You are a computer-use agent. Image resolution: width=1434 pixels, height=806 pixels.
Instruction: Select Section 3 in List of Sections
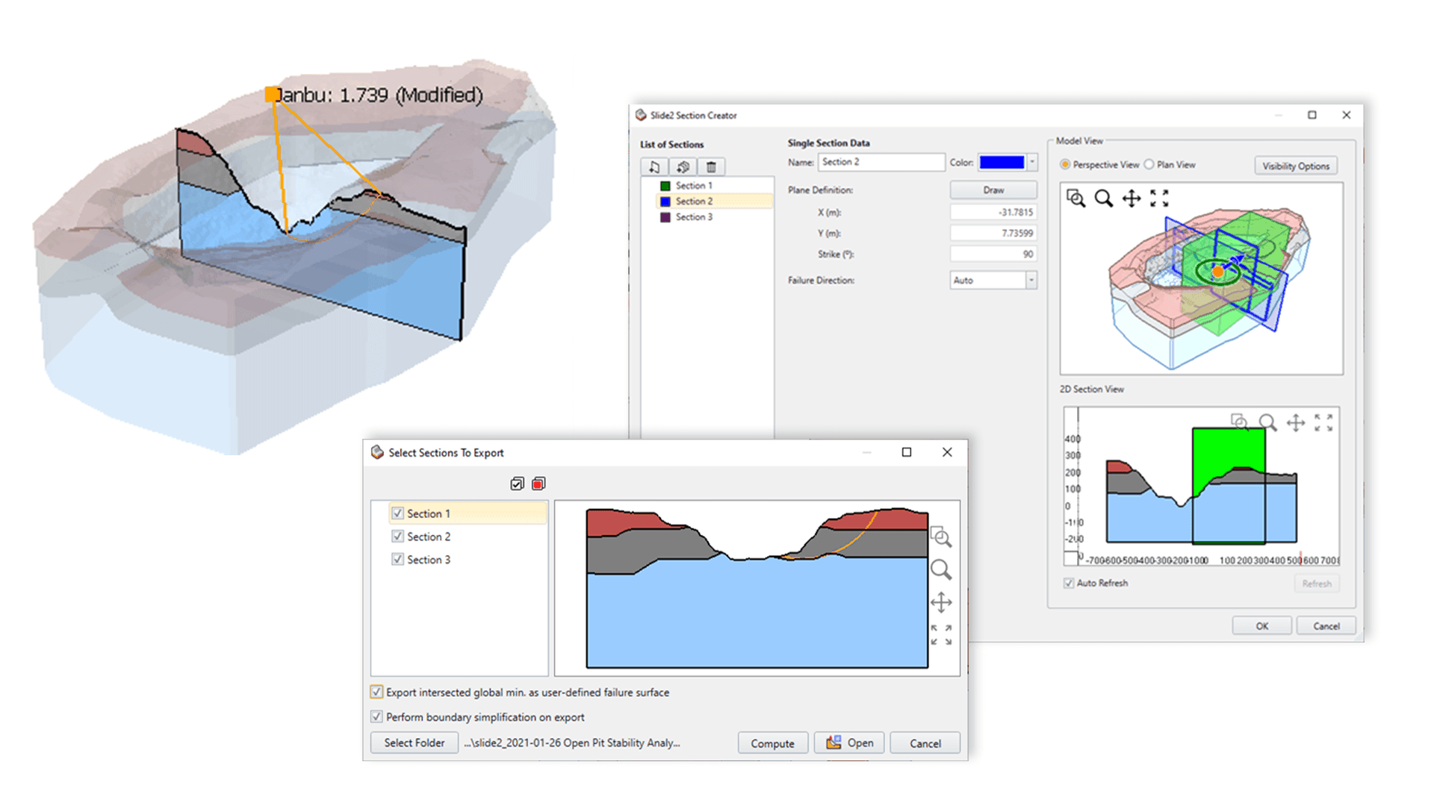tap(694, 217)
